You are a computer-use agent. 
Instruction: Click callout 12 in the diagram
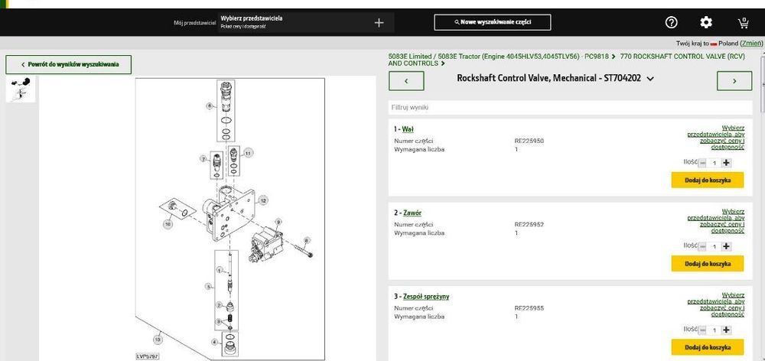click(x=262, y=200)
